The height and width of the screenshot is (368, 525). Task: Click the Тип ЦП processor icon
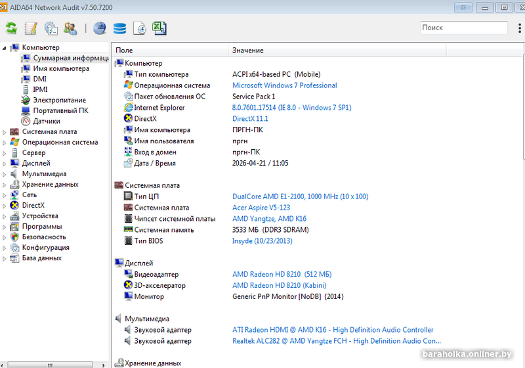click(x=128, y=196)
